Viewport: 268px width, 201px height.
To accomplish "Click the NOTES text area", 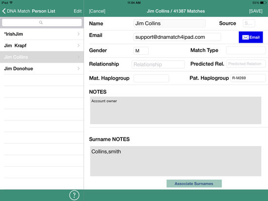I will point(176,110).
